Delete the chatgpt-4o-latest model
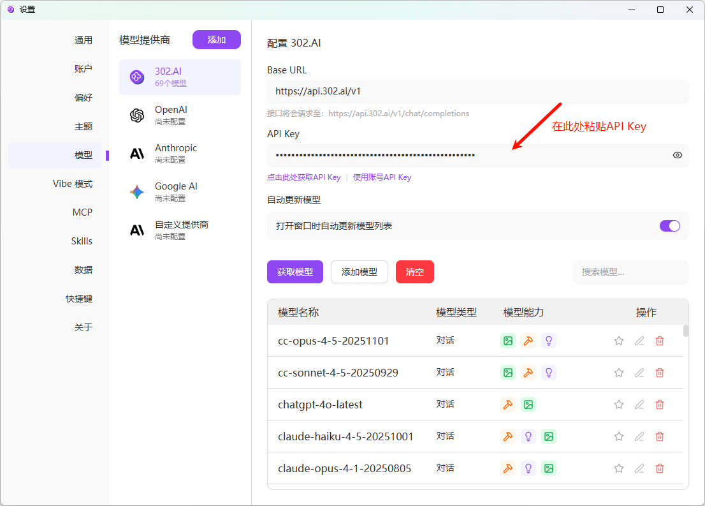Image resolution: width=705 pixels, height=506 pixels. click(x=660, y=405)
